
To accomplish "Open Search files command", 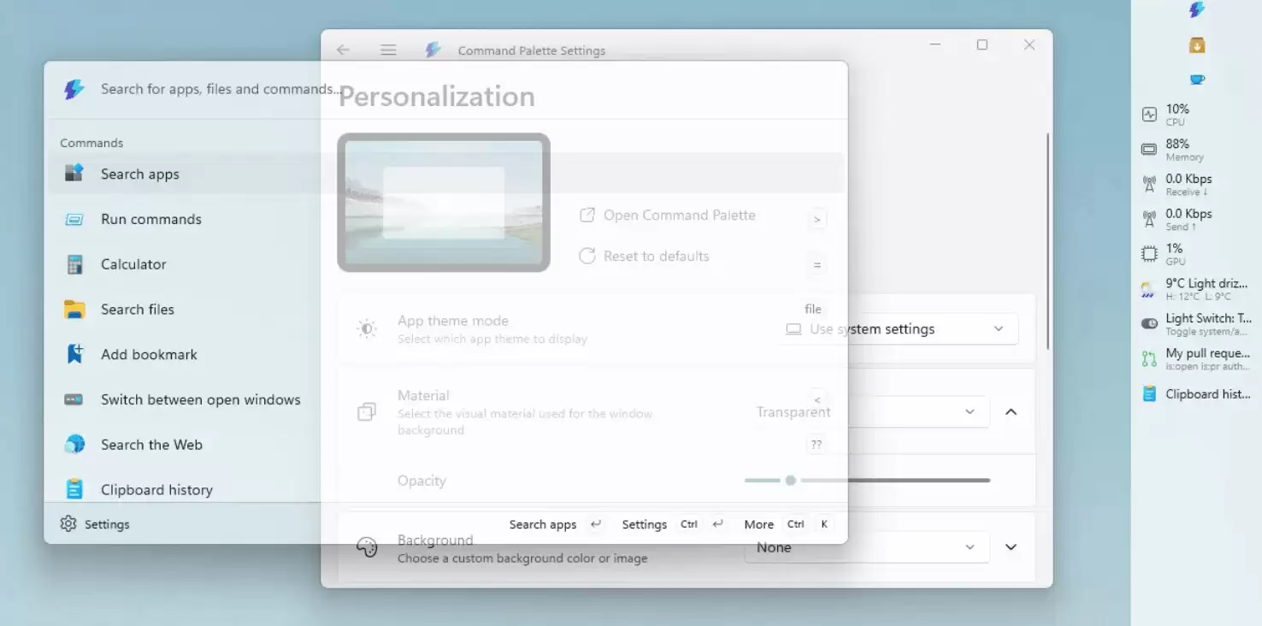I will [137, 310].
